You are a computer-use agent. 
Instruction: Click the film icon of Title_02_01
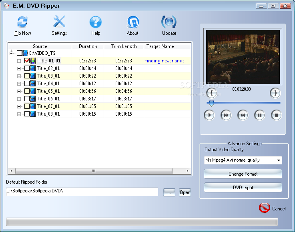33,68
